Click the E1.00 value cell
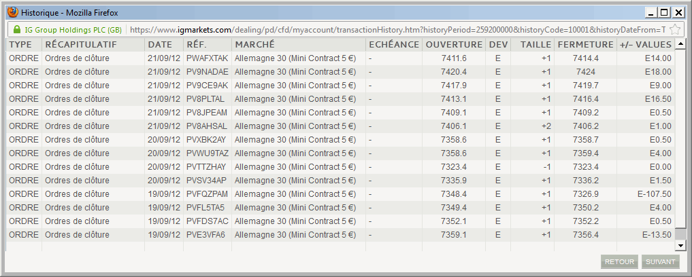 [x=661, y=126]
